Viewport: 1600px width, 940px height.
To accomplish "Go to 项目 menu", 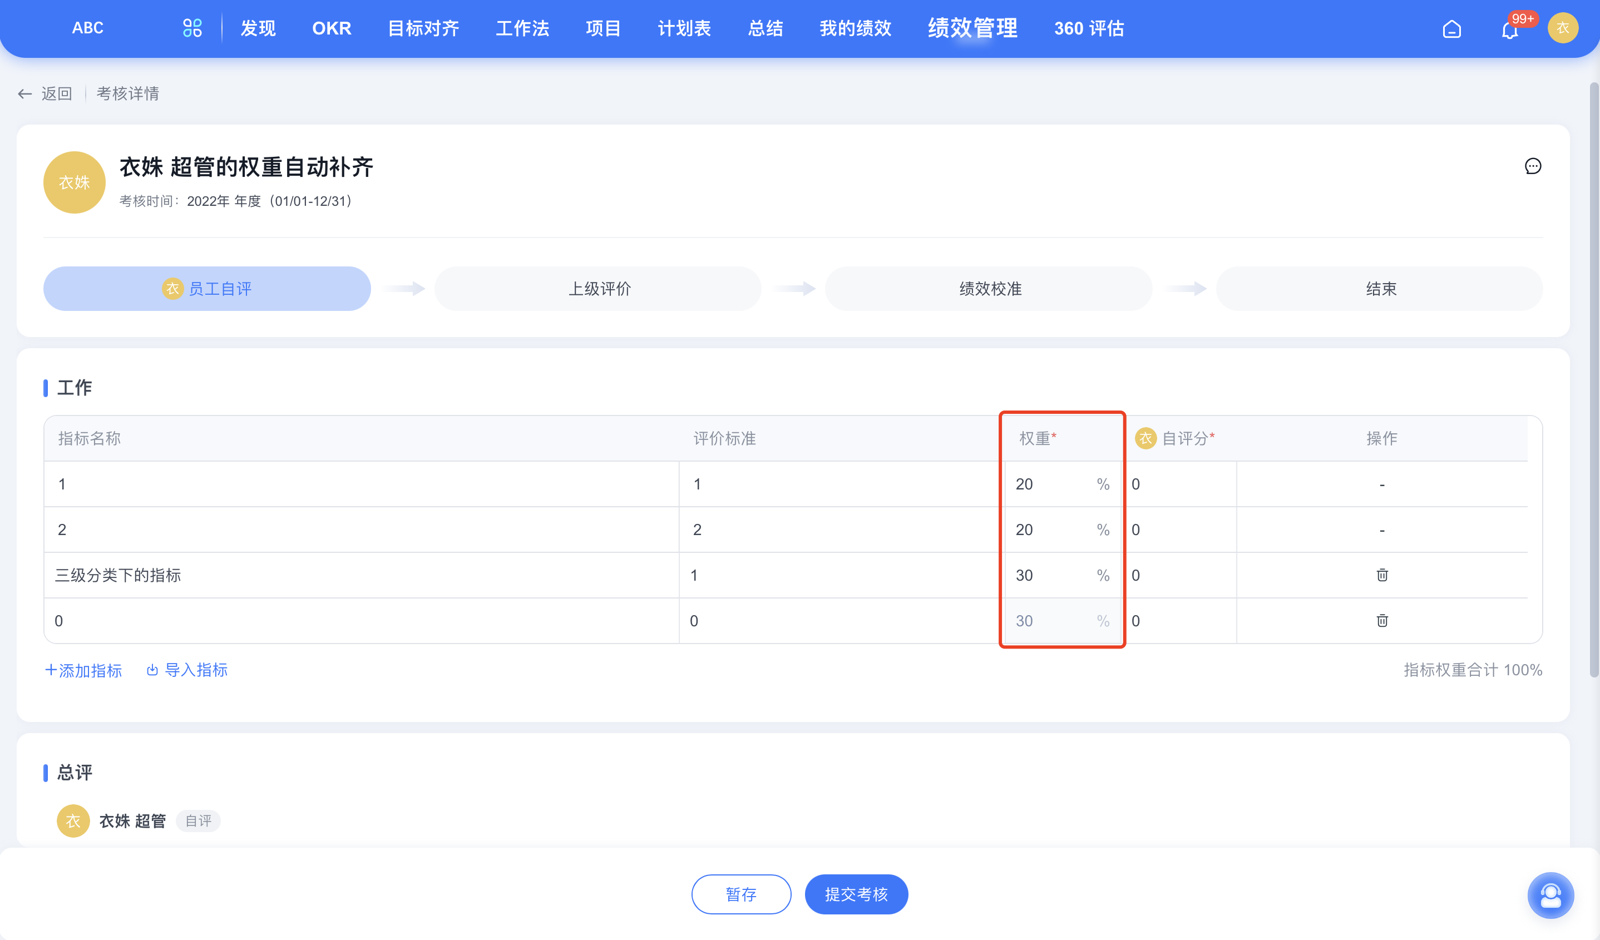I will coord(603,28).
